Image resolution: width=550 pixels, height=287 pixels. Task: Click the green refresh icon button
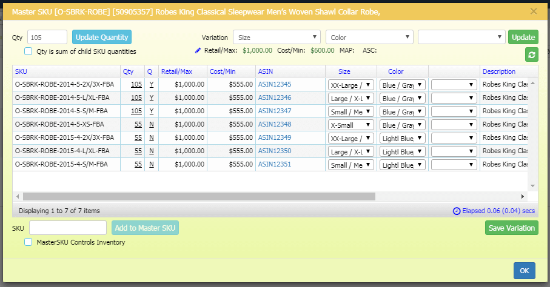531,55
